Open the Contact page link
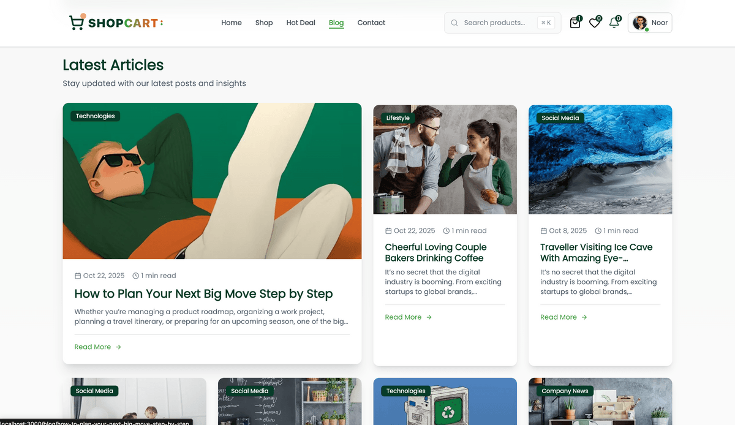The image size is (735, 425). [371, 23]
